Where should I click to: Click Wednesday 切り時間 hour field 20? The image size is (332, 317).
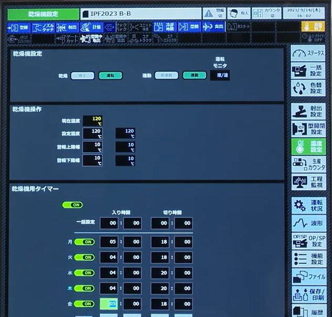pos(160,273)
